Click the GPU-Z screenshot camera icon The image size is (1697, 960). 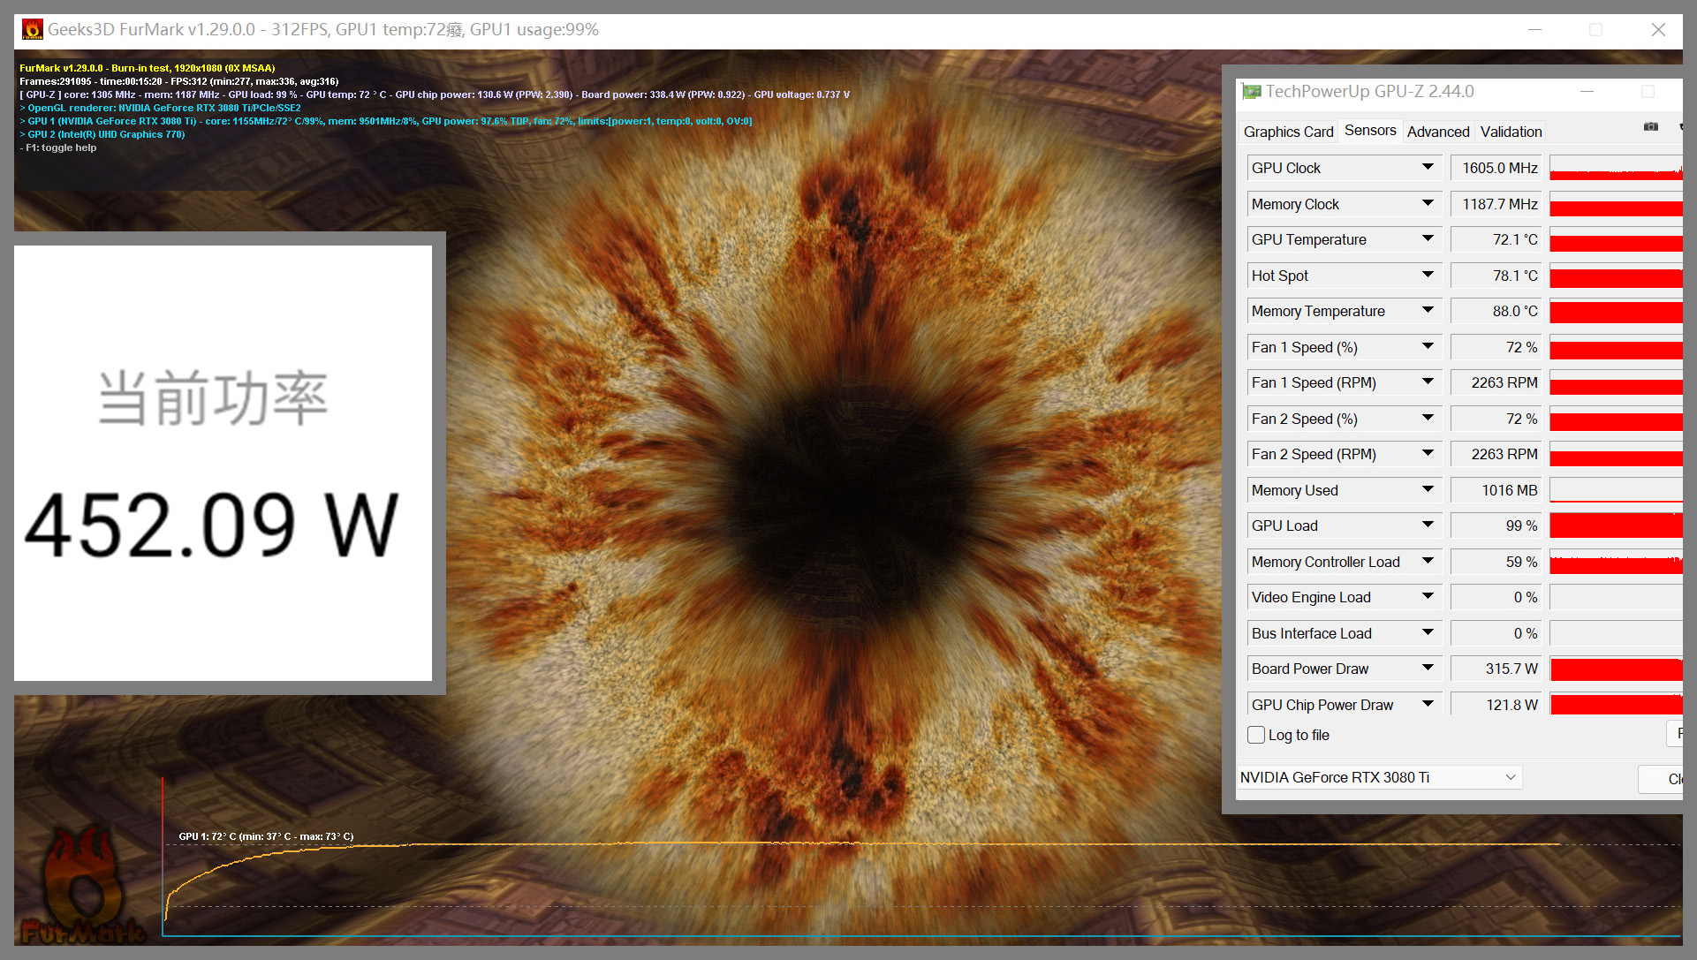pos(1650,127)
